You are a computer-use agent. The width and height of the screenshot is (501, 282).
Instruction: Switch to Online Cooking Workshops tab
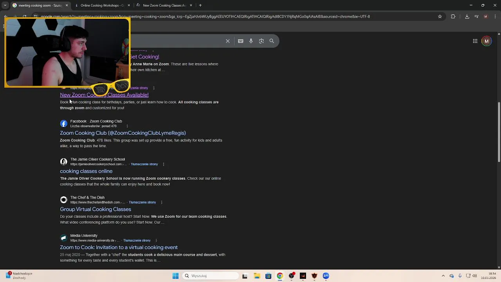102,5
